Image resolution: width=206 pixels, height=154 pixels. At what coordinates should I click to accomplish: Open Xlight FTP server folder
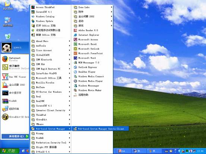pos(51,147)
